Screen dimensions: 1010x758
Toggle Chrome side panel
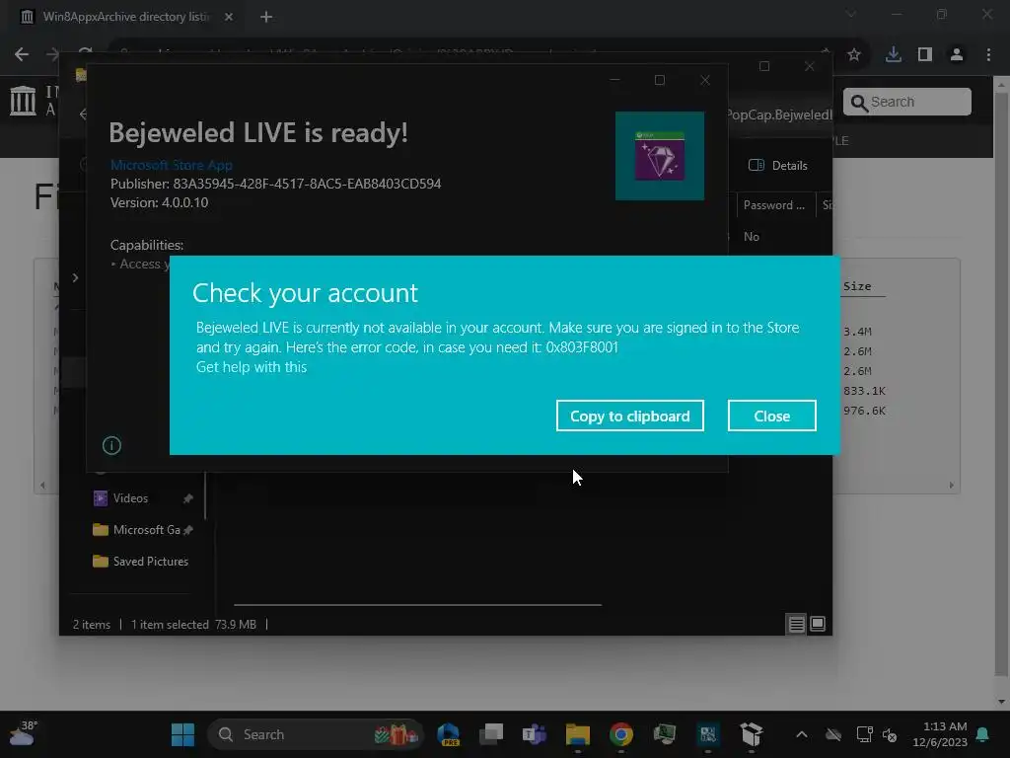(x=925, y=55)
